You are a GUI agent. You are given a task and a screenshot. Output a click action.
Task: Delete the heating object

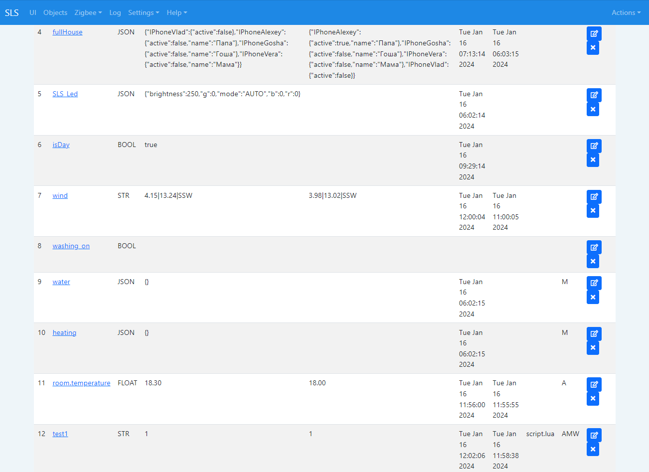pyautogui.click(x=593, y=348)
